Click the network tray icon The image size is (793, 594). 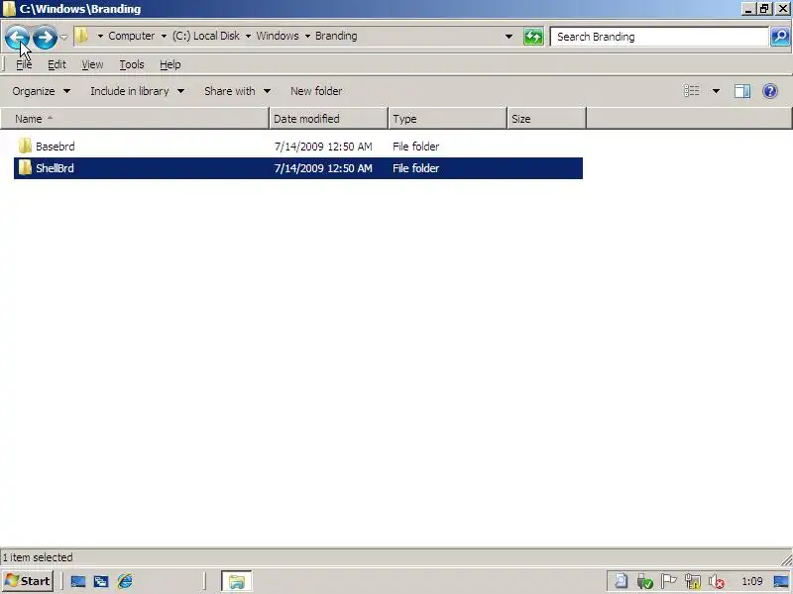click(693, 581)
